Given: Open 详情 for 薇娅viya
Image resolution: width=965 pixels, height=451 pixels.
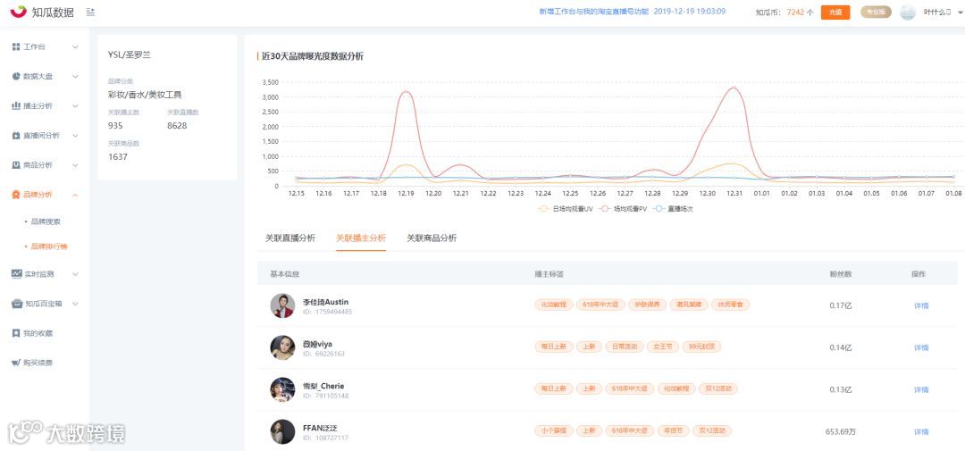Looking at the screenshot, I should (x=921, y=347).
